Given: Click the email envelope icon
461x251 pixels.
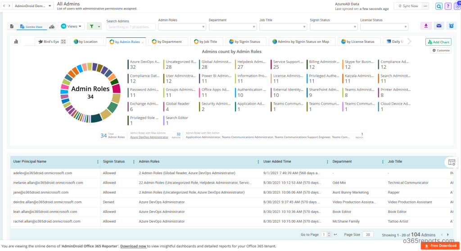Looking at the screenshot, I should (x=438, y=26).
